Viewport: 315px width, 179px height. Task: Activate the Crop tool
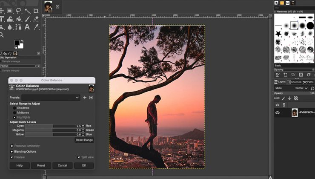[36, 11]
